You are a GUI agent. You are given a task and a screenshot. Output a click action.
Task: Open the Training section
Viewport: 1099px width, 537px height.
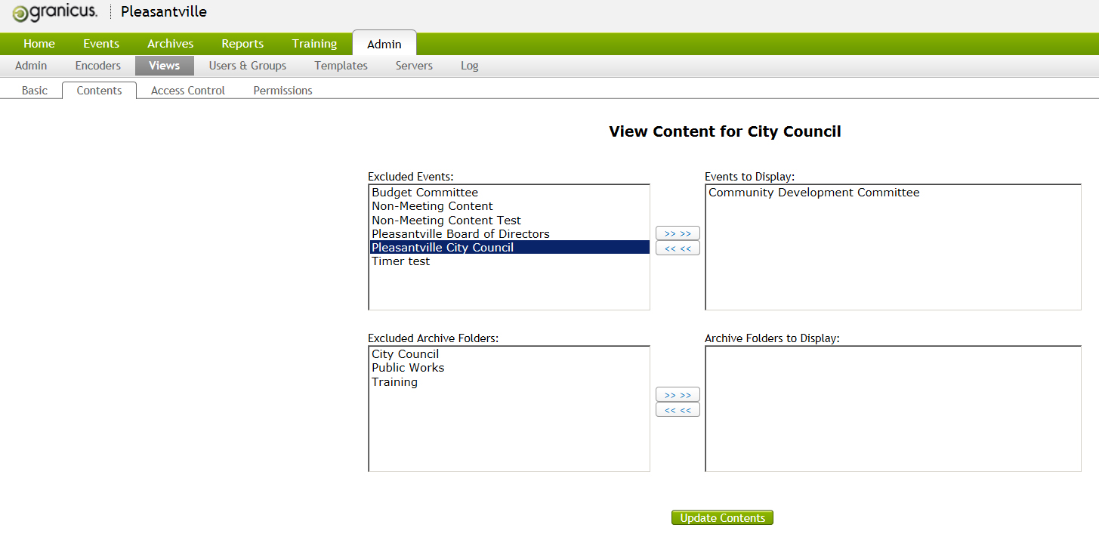coord(314,43)
